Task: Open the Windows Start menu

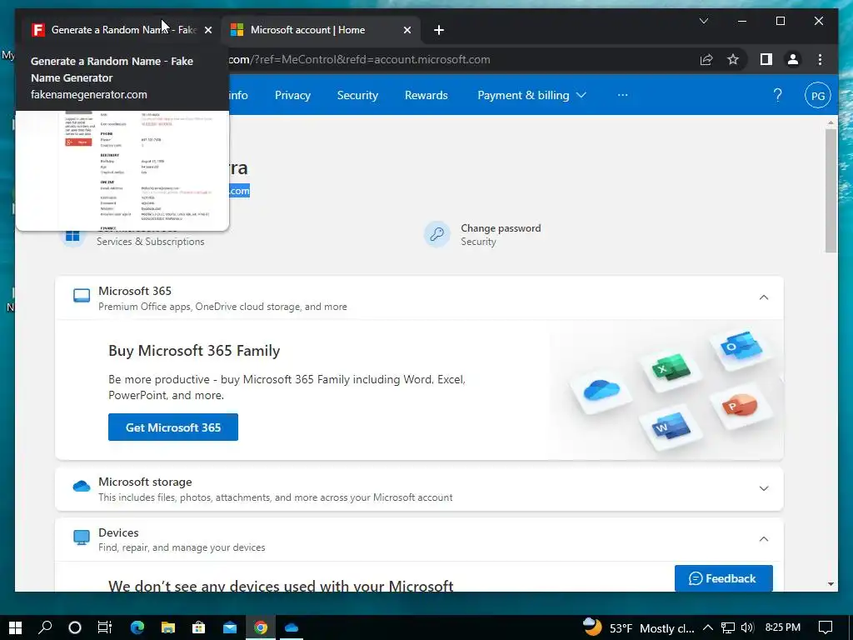Action: pyautogui.click(x=15, y=627)
